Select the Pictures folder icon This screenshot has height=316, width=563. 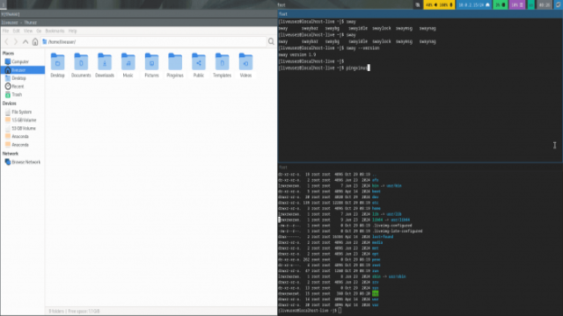151,62
